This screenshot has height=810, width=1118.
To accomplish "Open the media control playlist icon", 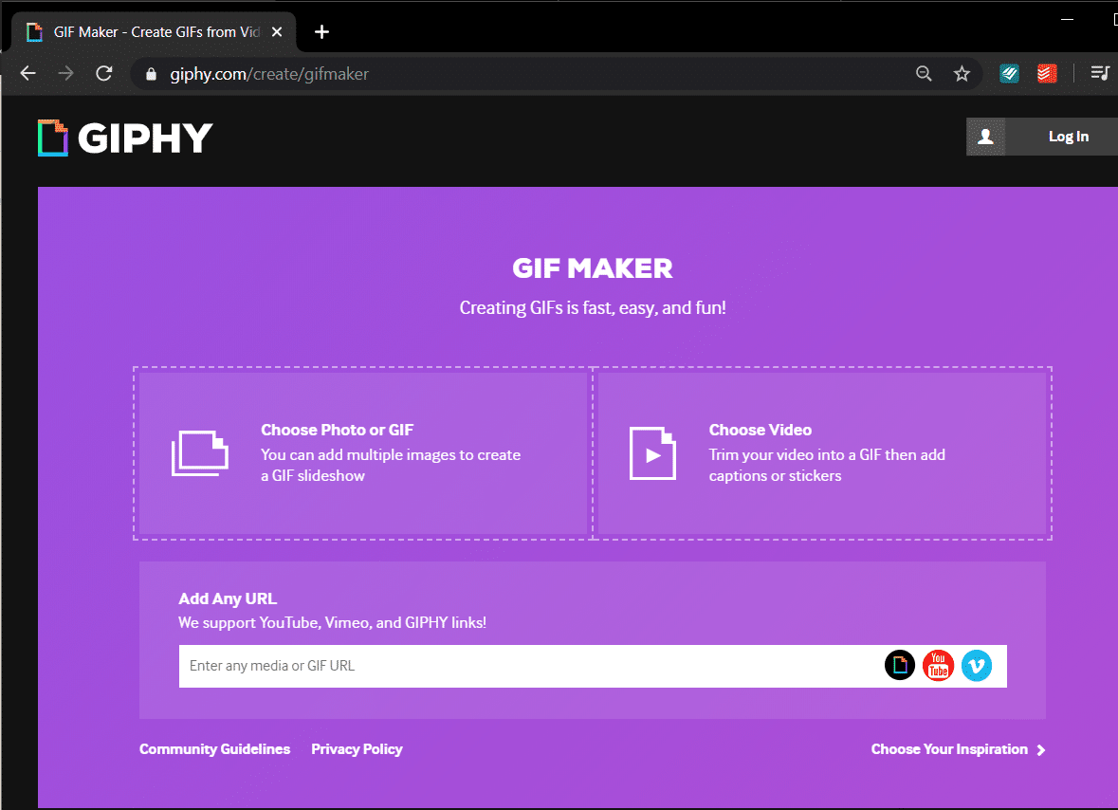I will (1100, 74).
